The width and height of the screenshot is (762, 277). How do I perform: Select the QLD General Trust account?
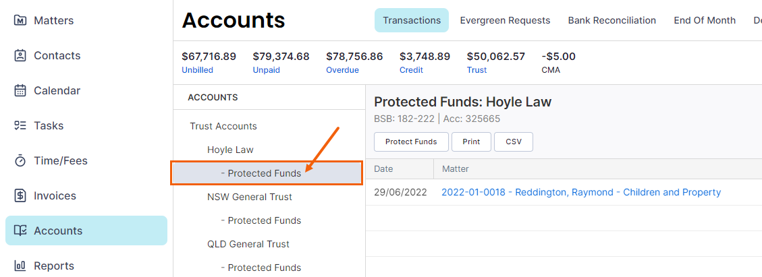248,244
